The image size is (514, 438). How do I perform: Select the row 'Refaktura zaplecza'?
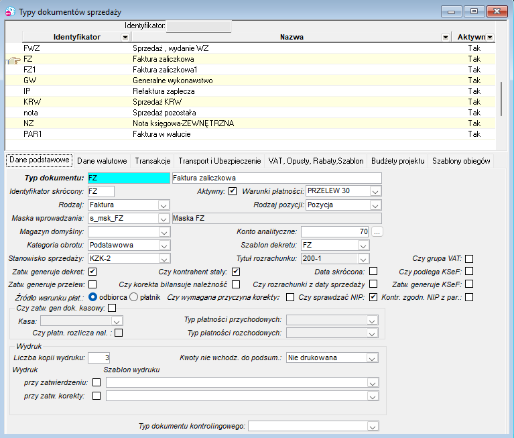pyautogui.click(x=251, y=91)
